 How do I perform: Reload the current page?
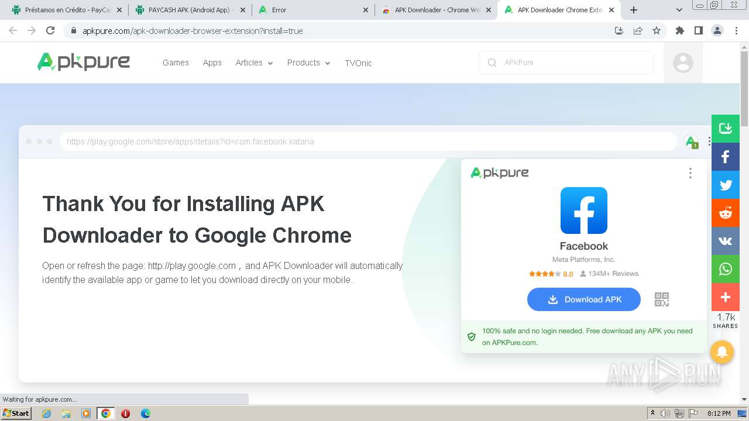click(50, 30)
